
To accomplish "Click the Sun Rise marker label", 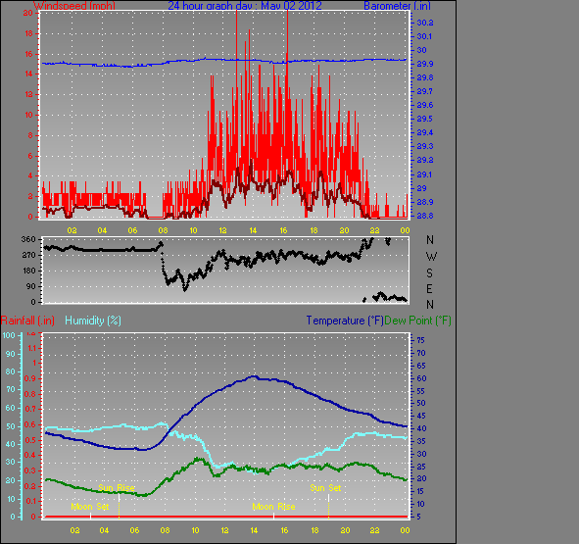I will pos(117,488).
